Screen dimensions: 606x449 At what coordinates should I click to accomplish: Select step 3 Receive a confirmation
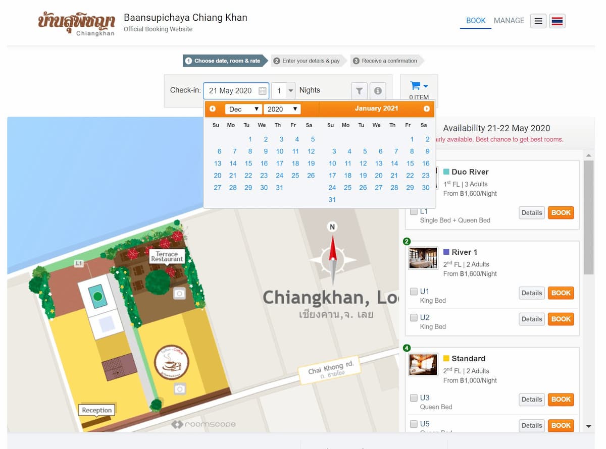[x=388, y=61]
